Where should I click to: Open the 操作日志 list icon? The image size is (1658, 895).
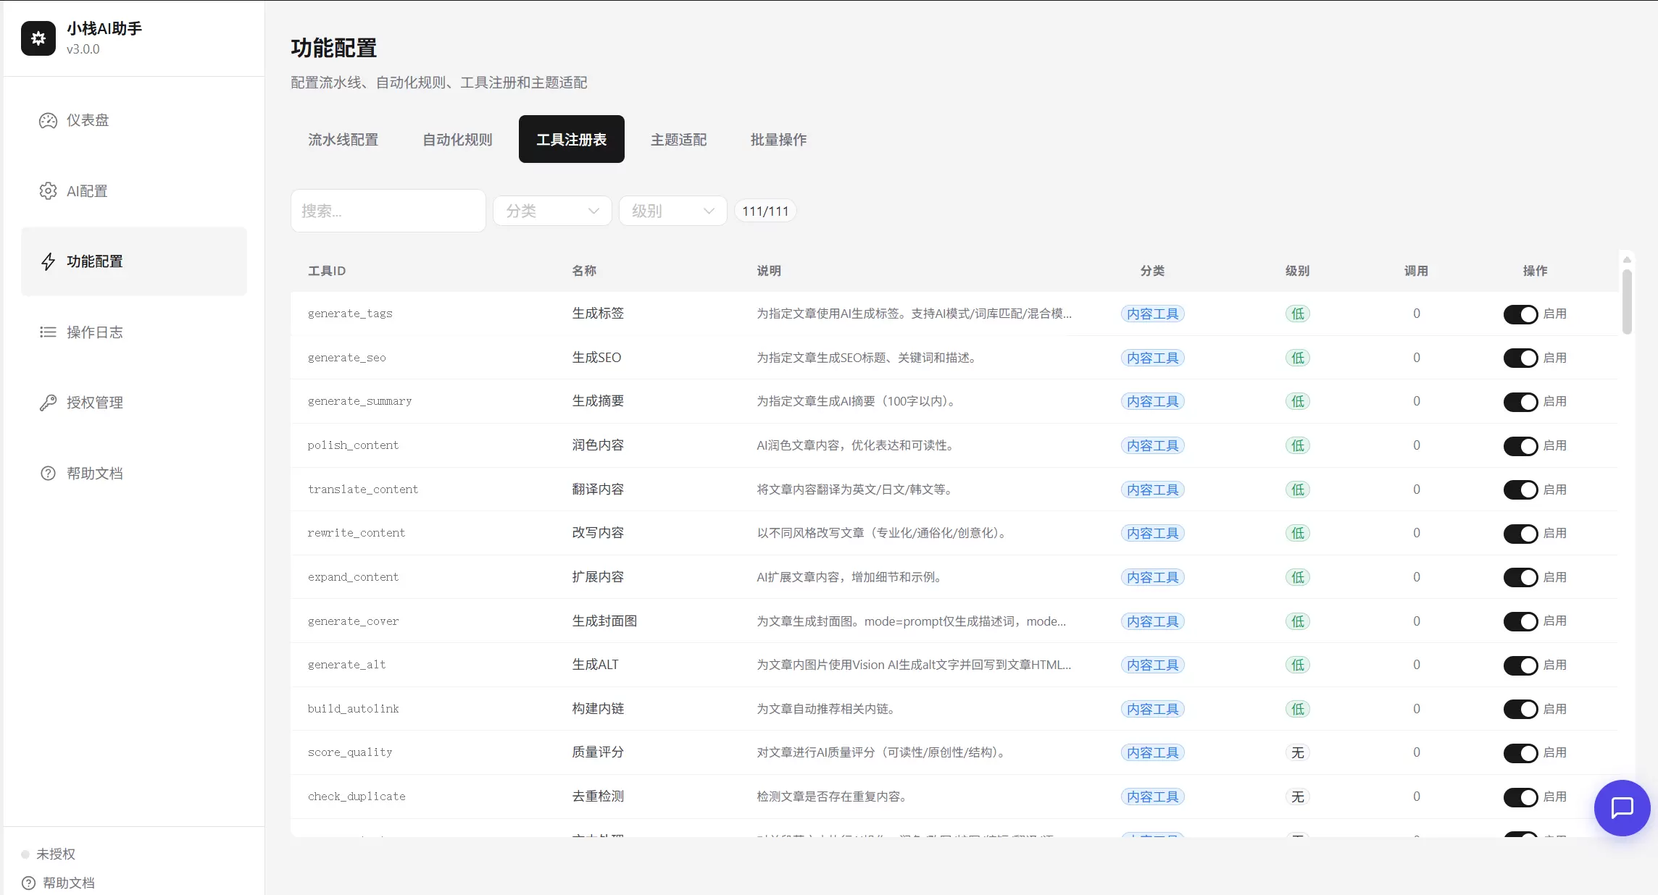click(x=48, y=332)
